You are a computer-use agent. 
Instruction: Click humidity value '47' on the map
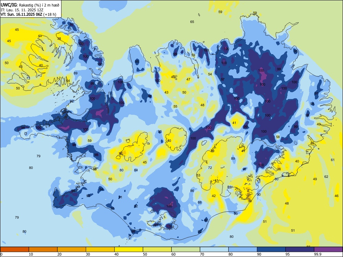188,79
